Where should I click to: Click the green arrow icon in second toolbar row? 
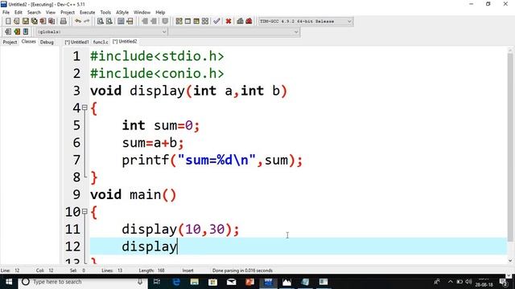coord(17,32)
